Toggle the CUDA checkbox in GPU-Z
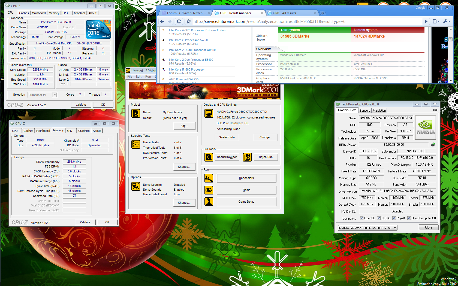 click(x=379, y=218)
